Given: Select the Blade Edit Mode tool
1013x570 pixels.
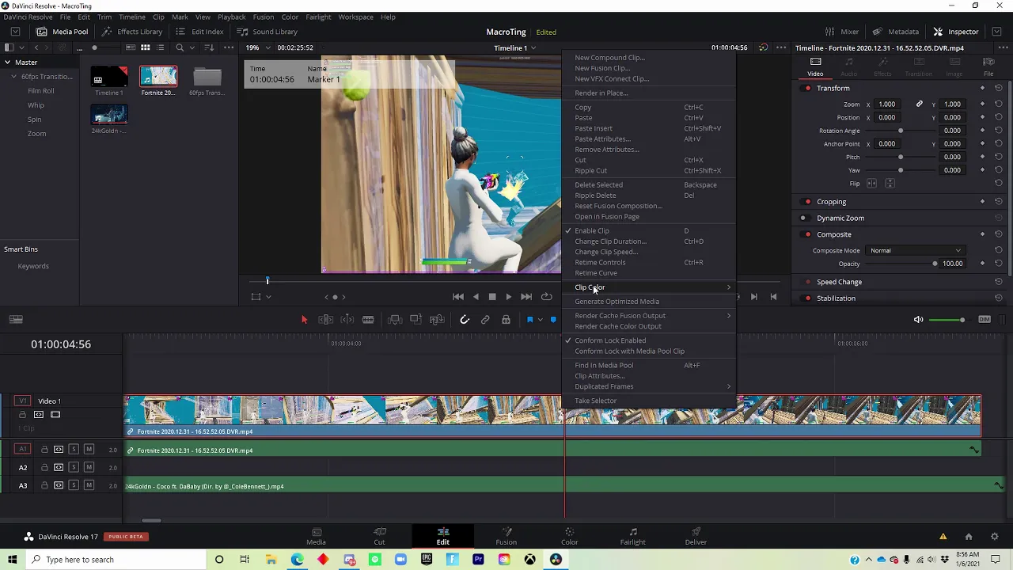Looking at the screenshot, I should [x=368, y=320].
